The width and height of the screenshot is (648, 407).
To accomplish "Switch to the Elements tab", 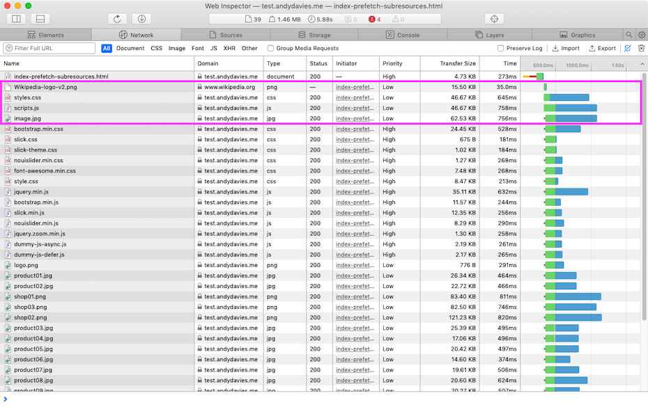I will pyautogui.click(x=46, y=35).
